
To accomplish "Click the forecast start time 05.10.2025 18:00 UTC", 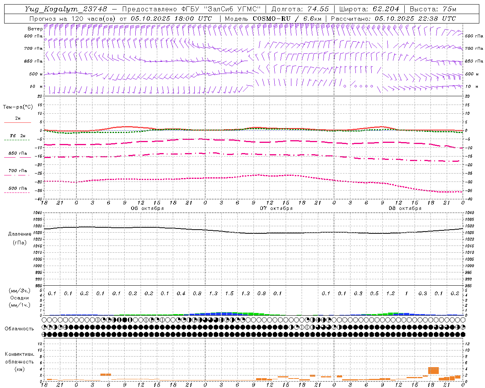I will coord(171,19).
